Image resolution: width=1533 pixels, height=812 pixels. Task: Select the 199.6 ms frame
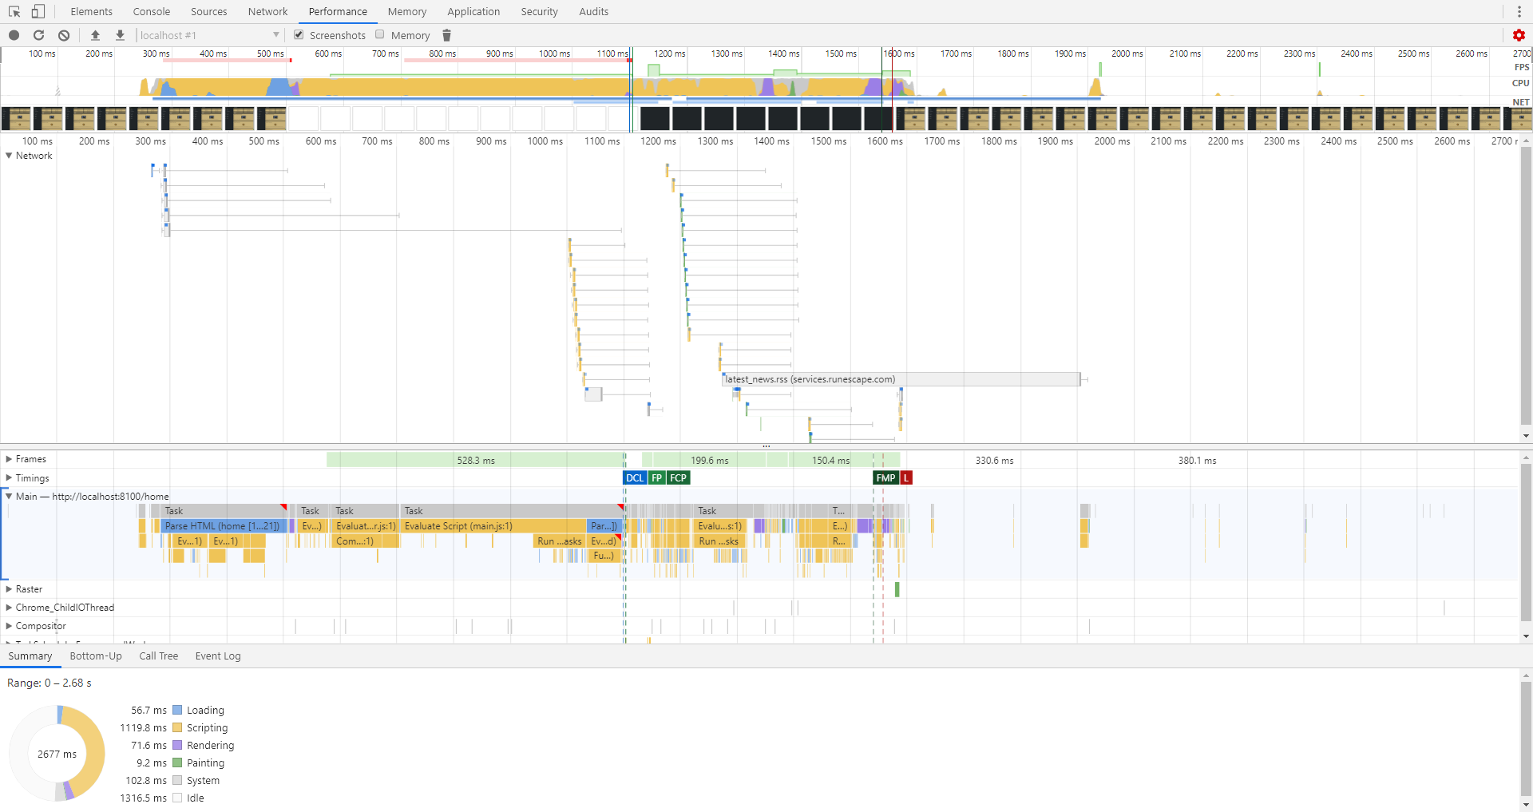tap(710, 460)
